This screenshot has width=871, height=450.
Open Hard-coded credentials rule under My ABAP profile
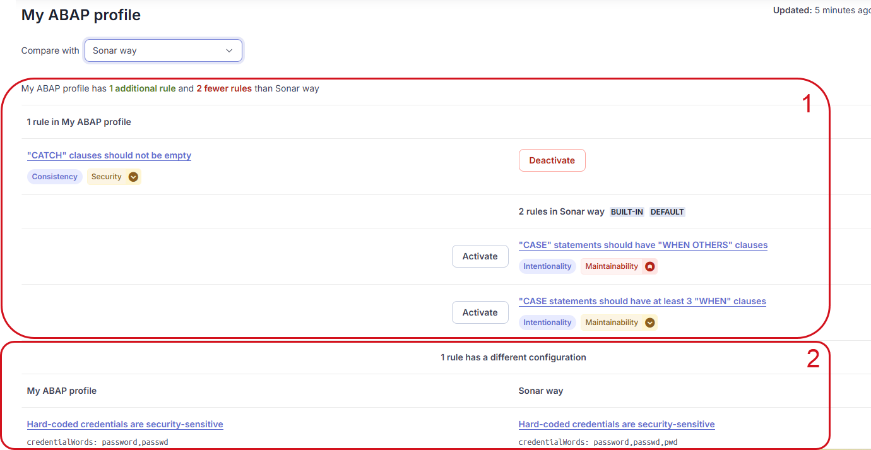click(125, 424)
